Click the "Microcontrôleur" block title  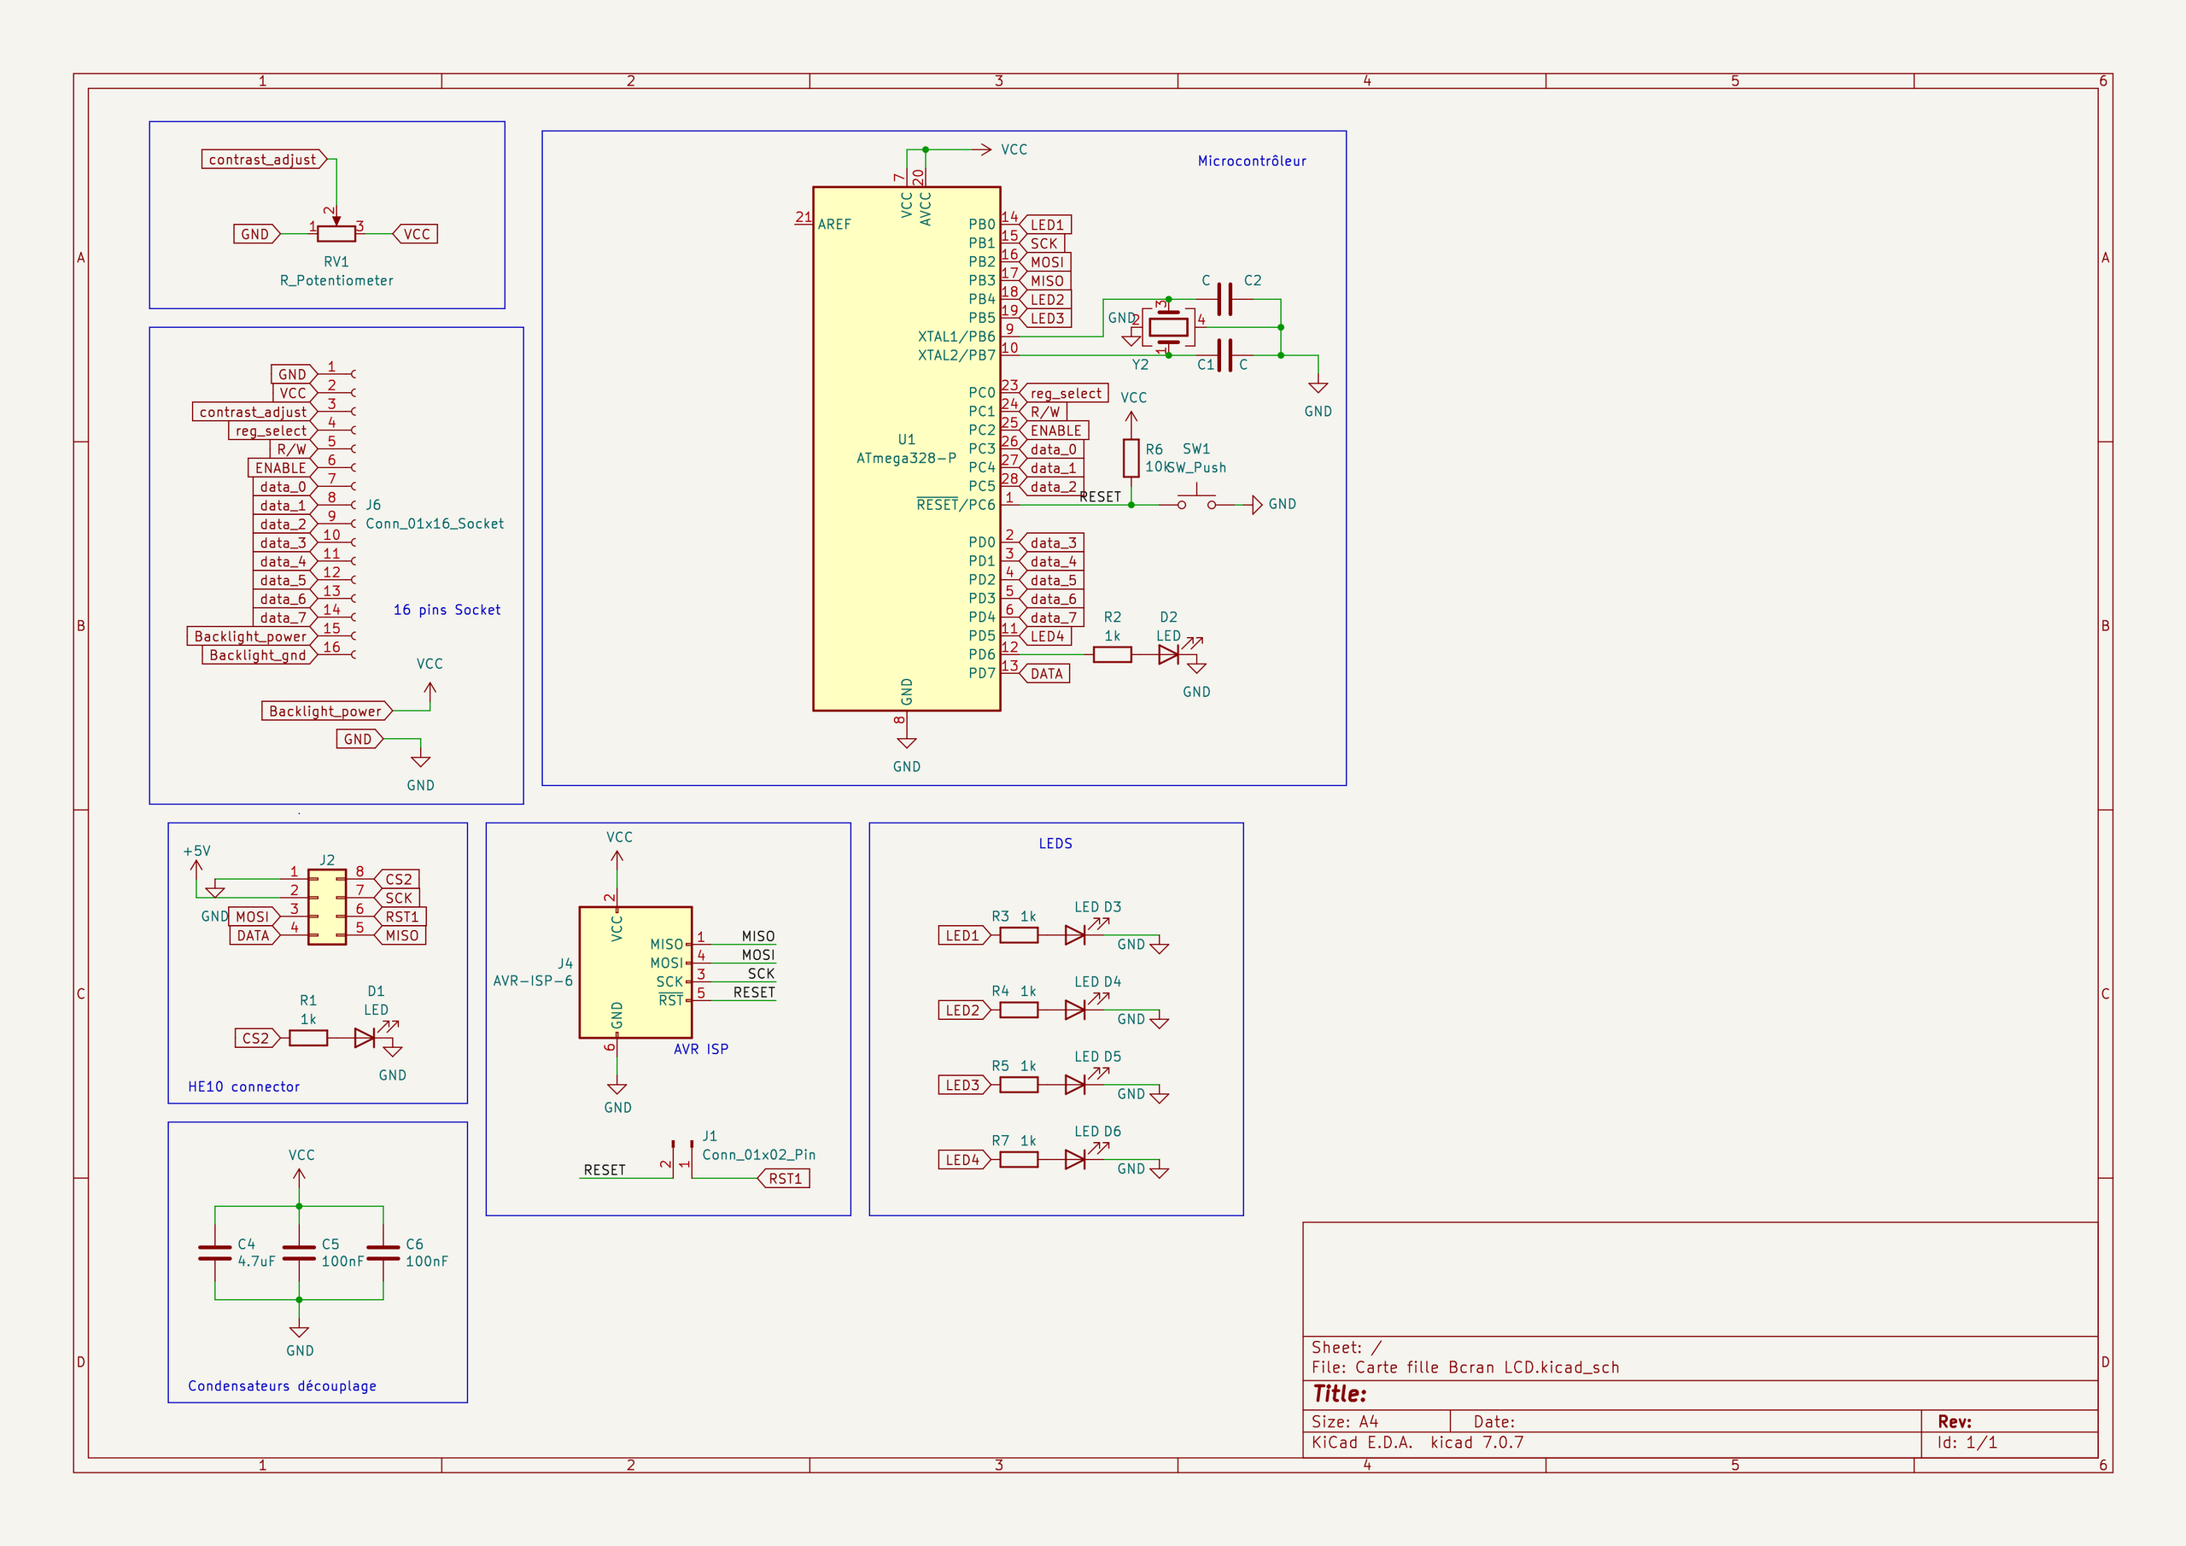point(1252,161)
